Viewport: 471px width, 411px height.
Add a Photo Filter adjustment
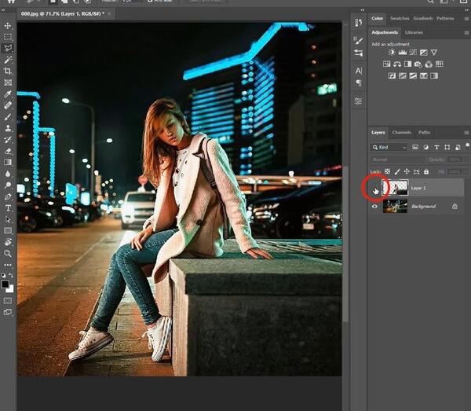(418, 64)
